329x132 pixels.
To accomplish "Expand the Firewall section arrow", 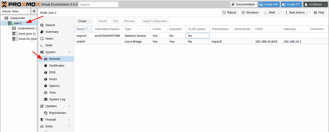I will (69, 120).
